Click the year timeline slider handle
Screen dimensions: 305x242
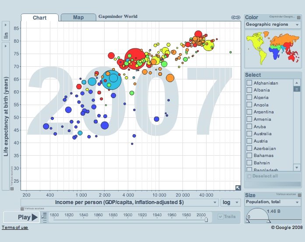coord(207,219)
